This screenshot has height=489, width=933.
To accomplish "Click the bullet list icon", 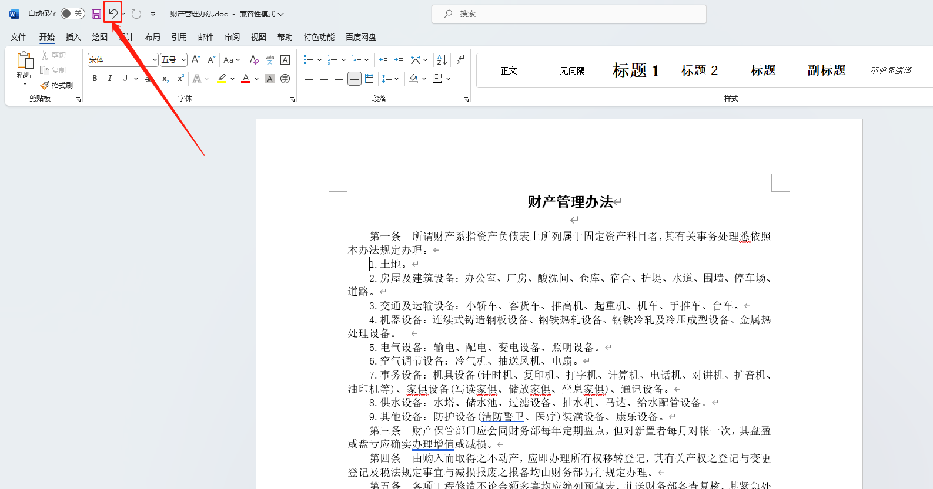I will coord(308,60).
